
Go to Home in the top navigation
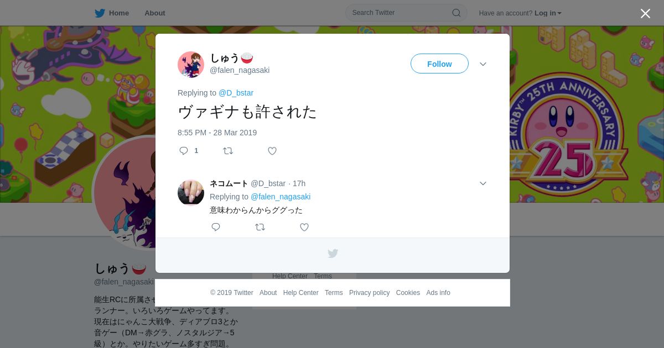pos(119,13)
